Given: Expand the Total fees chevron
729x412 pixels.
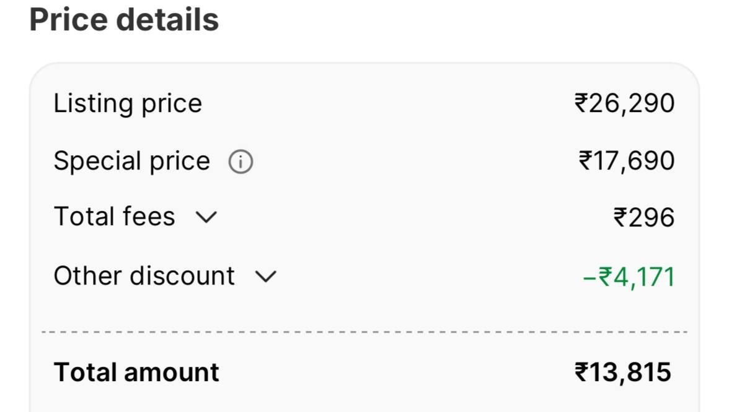Looking at the screenshot, I should tap(206, 217).
